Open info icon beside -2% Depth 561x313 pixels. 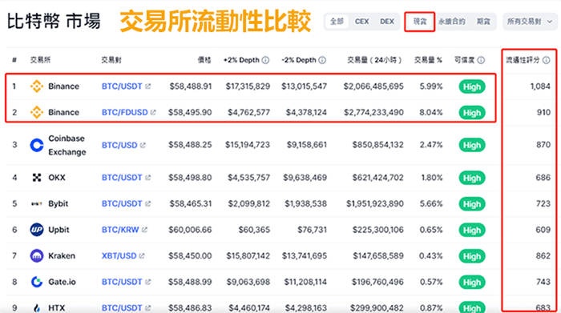[322, 60]
